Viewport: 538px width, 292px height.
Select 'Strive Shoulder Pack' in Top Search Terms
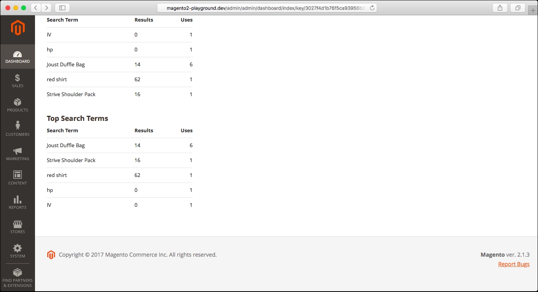click(x=71, y=160)
